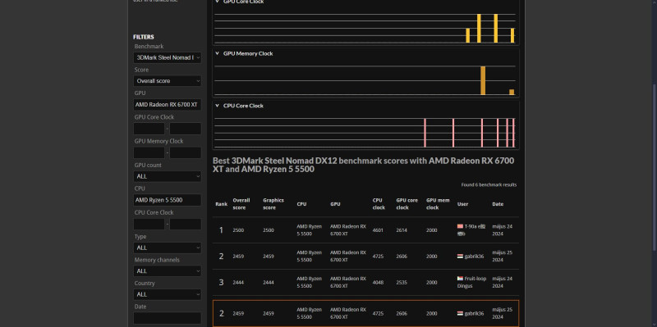
Task: Click the Found 6 benchmark results text
Action: (x=489, y=185)
